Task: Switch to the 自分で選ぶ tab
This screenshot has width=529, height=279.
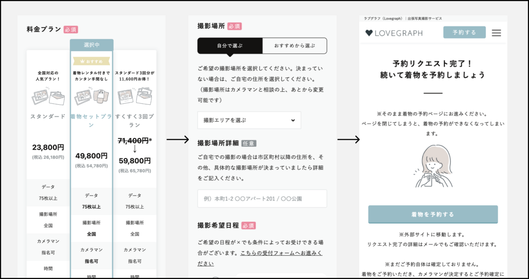Action: coord(230,46)
